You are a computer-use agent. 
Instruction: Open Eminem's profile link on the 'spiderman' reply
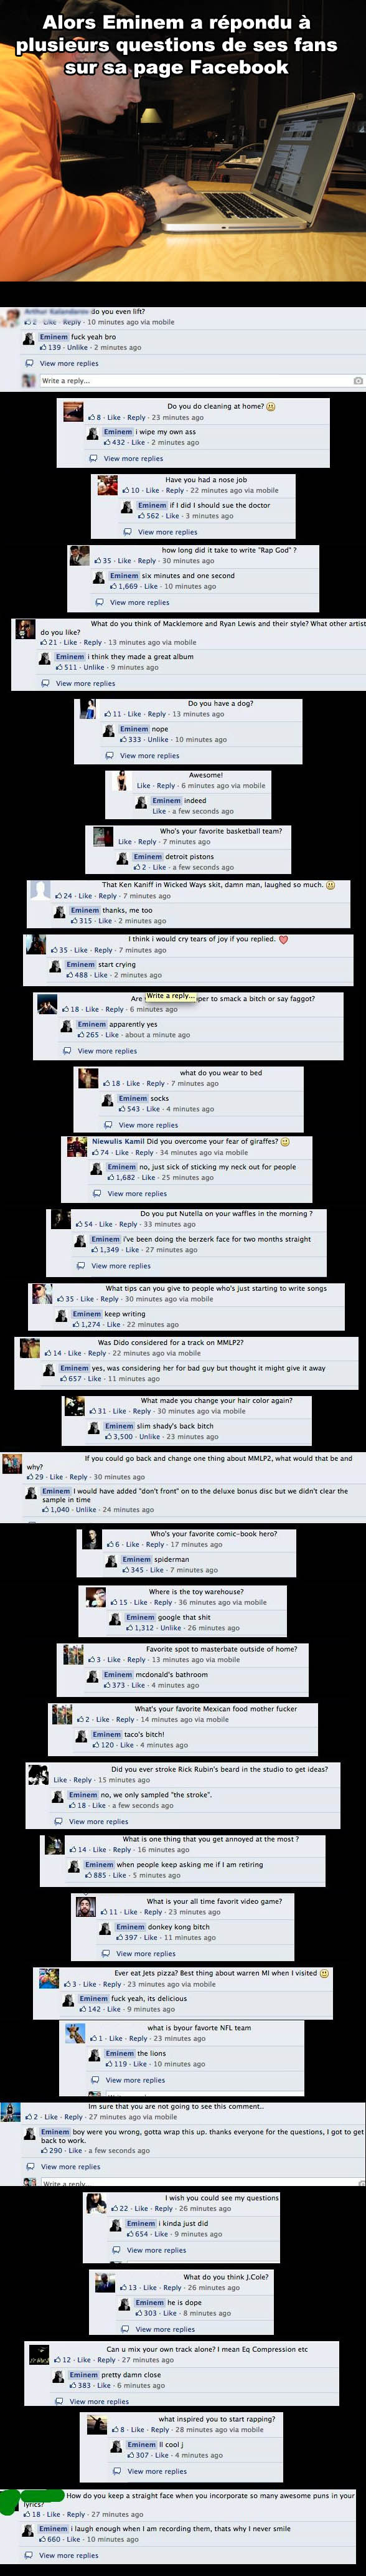[137, 1559]
